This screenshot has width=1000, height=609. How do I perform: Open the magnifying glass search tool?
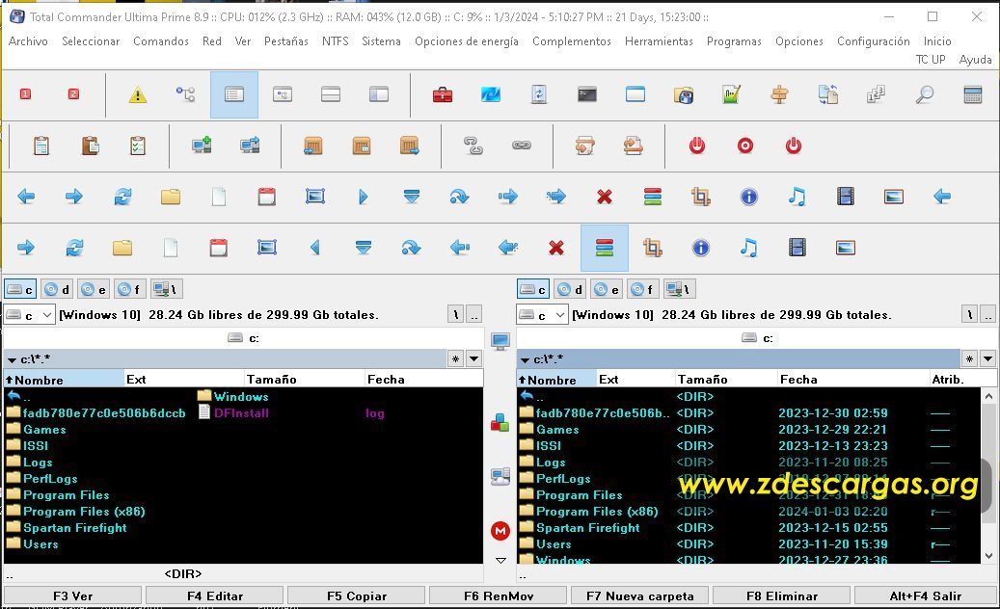[x=924, y=95]
